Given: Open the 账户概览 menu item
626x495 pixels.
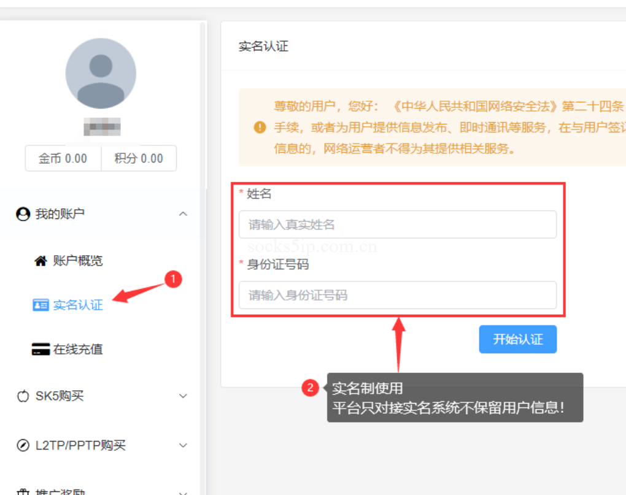Looking at the screenshot, I should pos(78,261).
